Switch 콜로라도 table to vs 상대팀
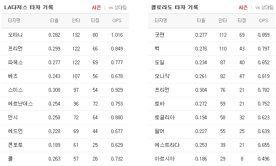 pyautogui.click(x=264, y=8)
